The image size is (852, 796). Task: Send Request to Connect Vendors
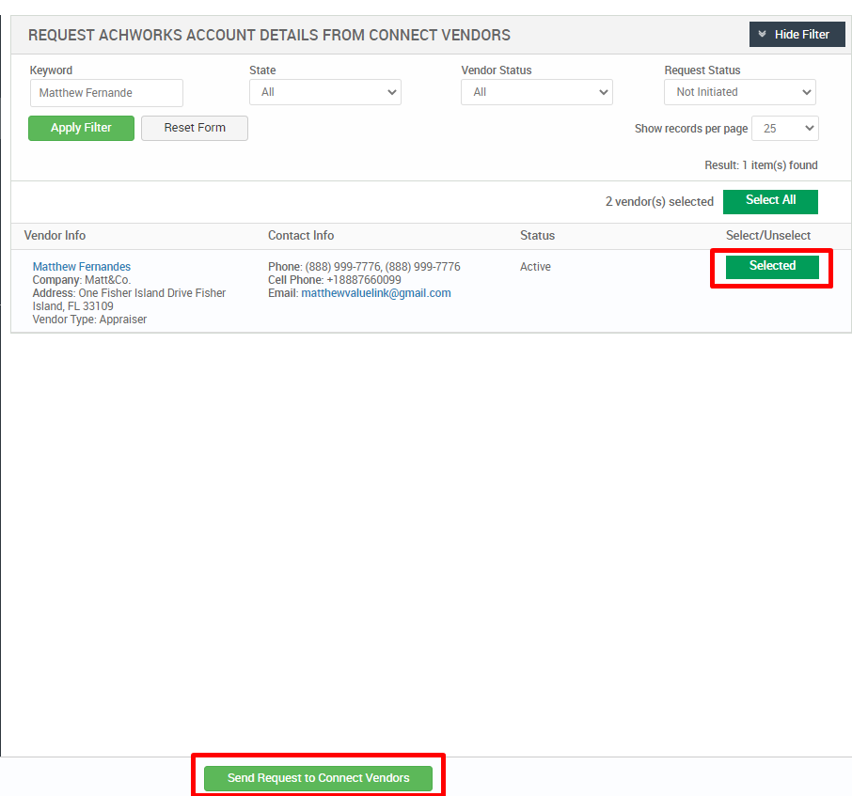pos(319,777)
